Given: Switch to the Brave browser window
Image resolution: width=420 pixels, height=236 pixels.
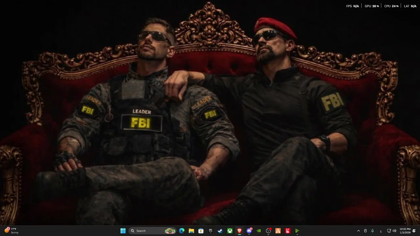Looking at the screenshot, I should (x=240, y=231).
